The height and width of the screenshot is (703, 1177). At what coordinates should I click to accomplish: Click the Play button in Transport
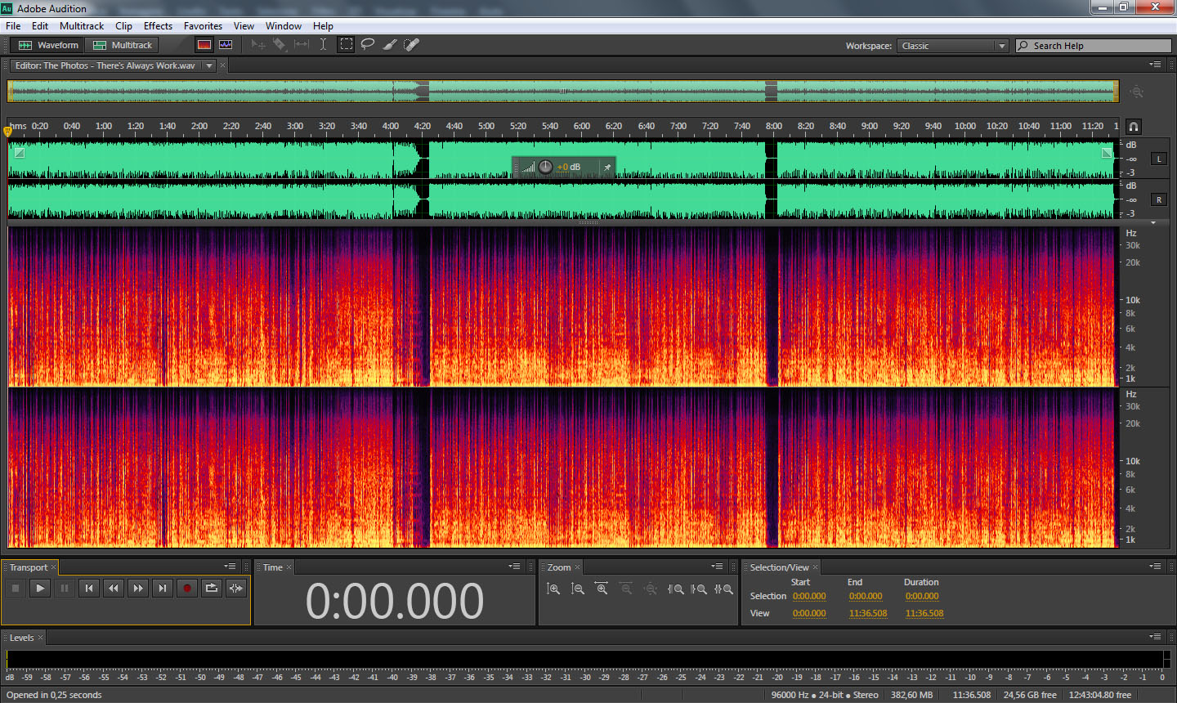(x=40, y=588)
